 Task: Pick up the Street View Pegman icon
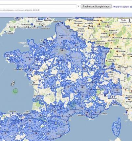(13, 83)
